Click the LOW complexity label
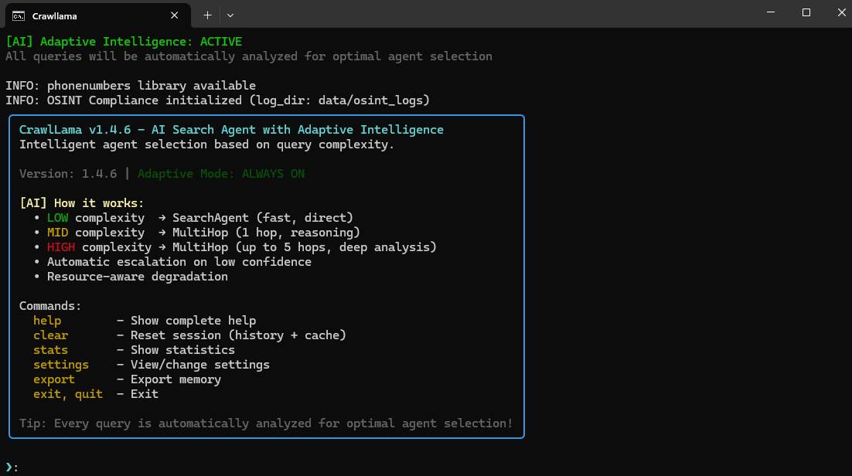 click(57, 217)
